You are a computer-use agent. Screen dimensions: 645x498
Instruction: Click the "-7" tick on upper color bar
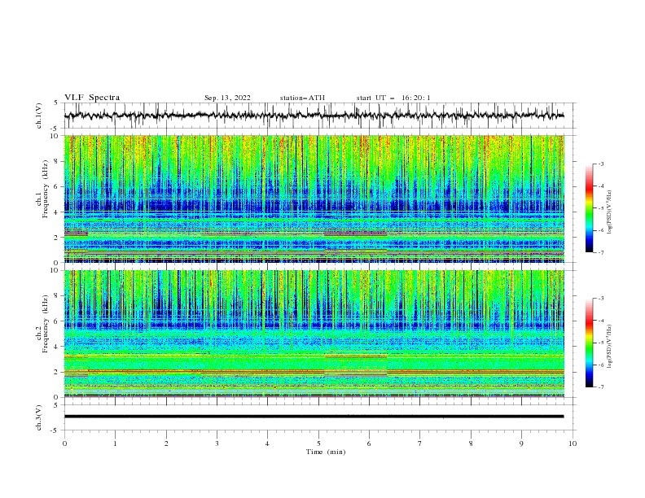tap(600, 252)
